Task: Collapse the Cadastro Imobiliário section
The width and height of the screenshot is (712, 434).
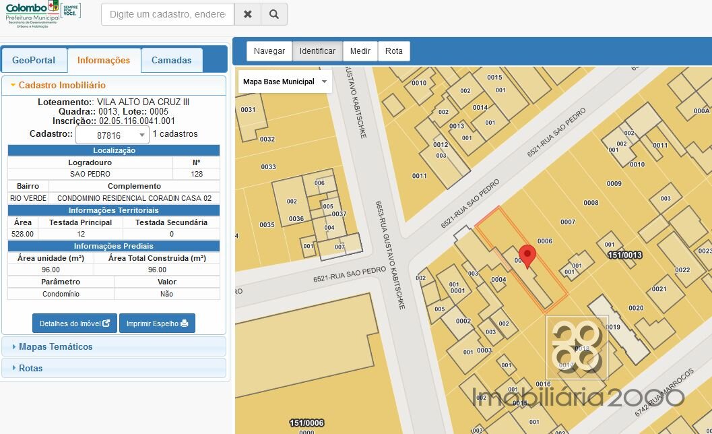Action: coord(57,86)
